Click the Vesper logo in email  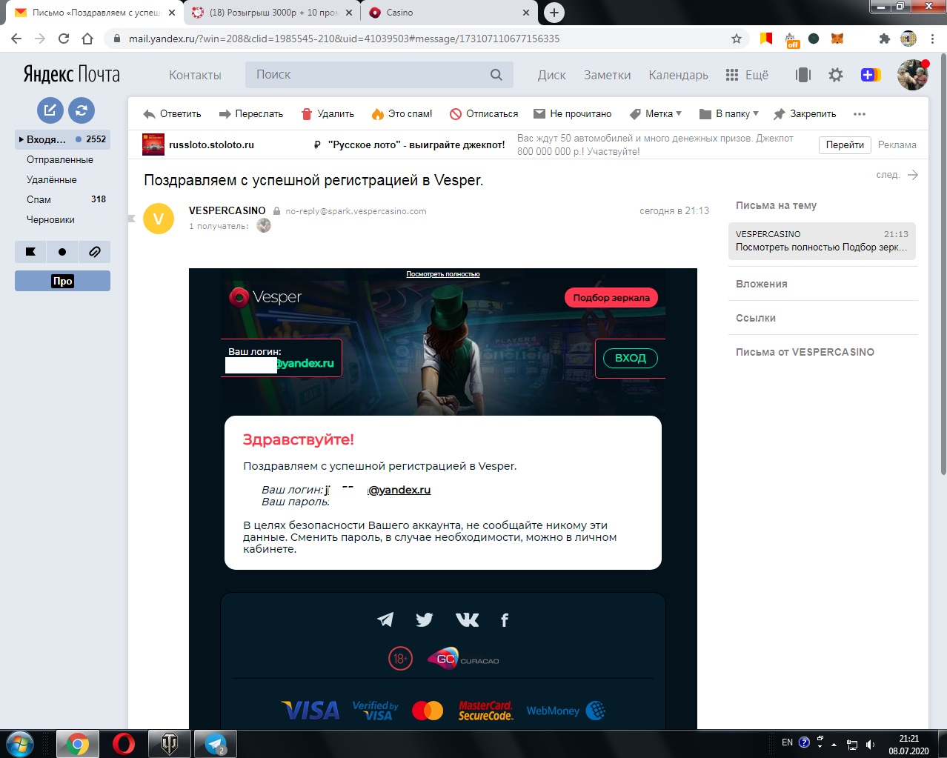tap(265, 297)
